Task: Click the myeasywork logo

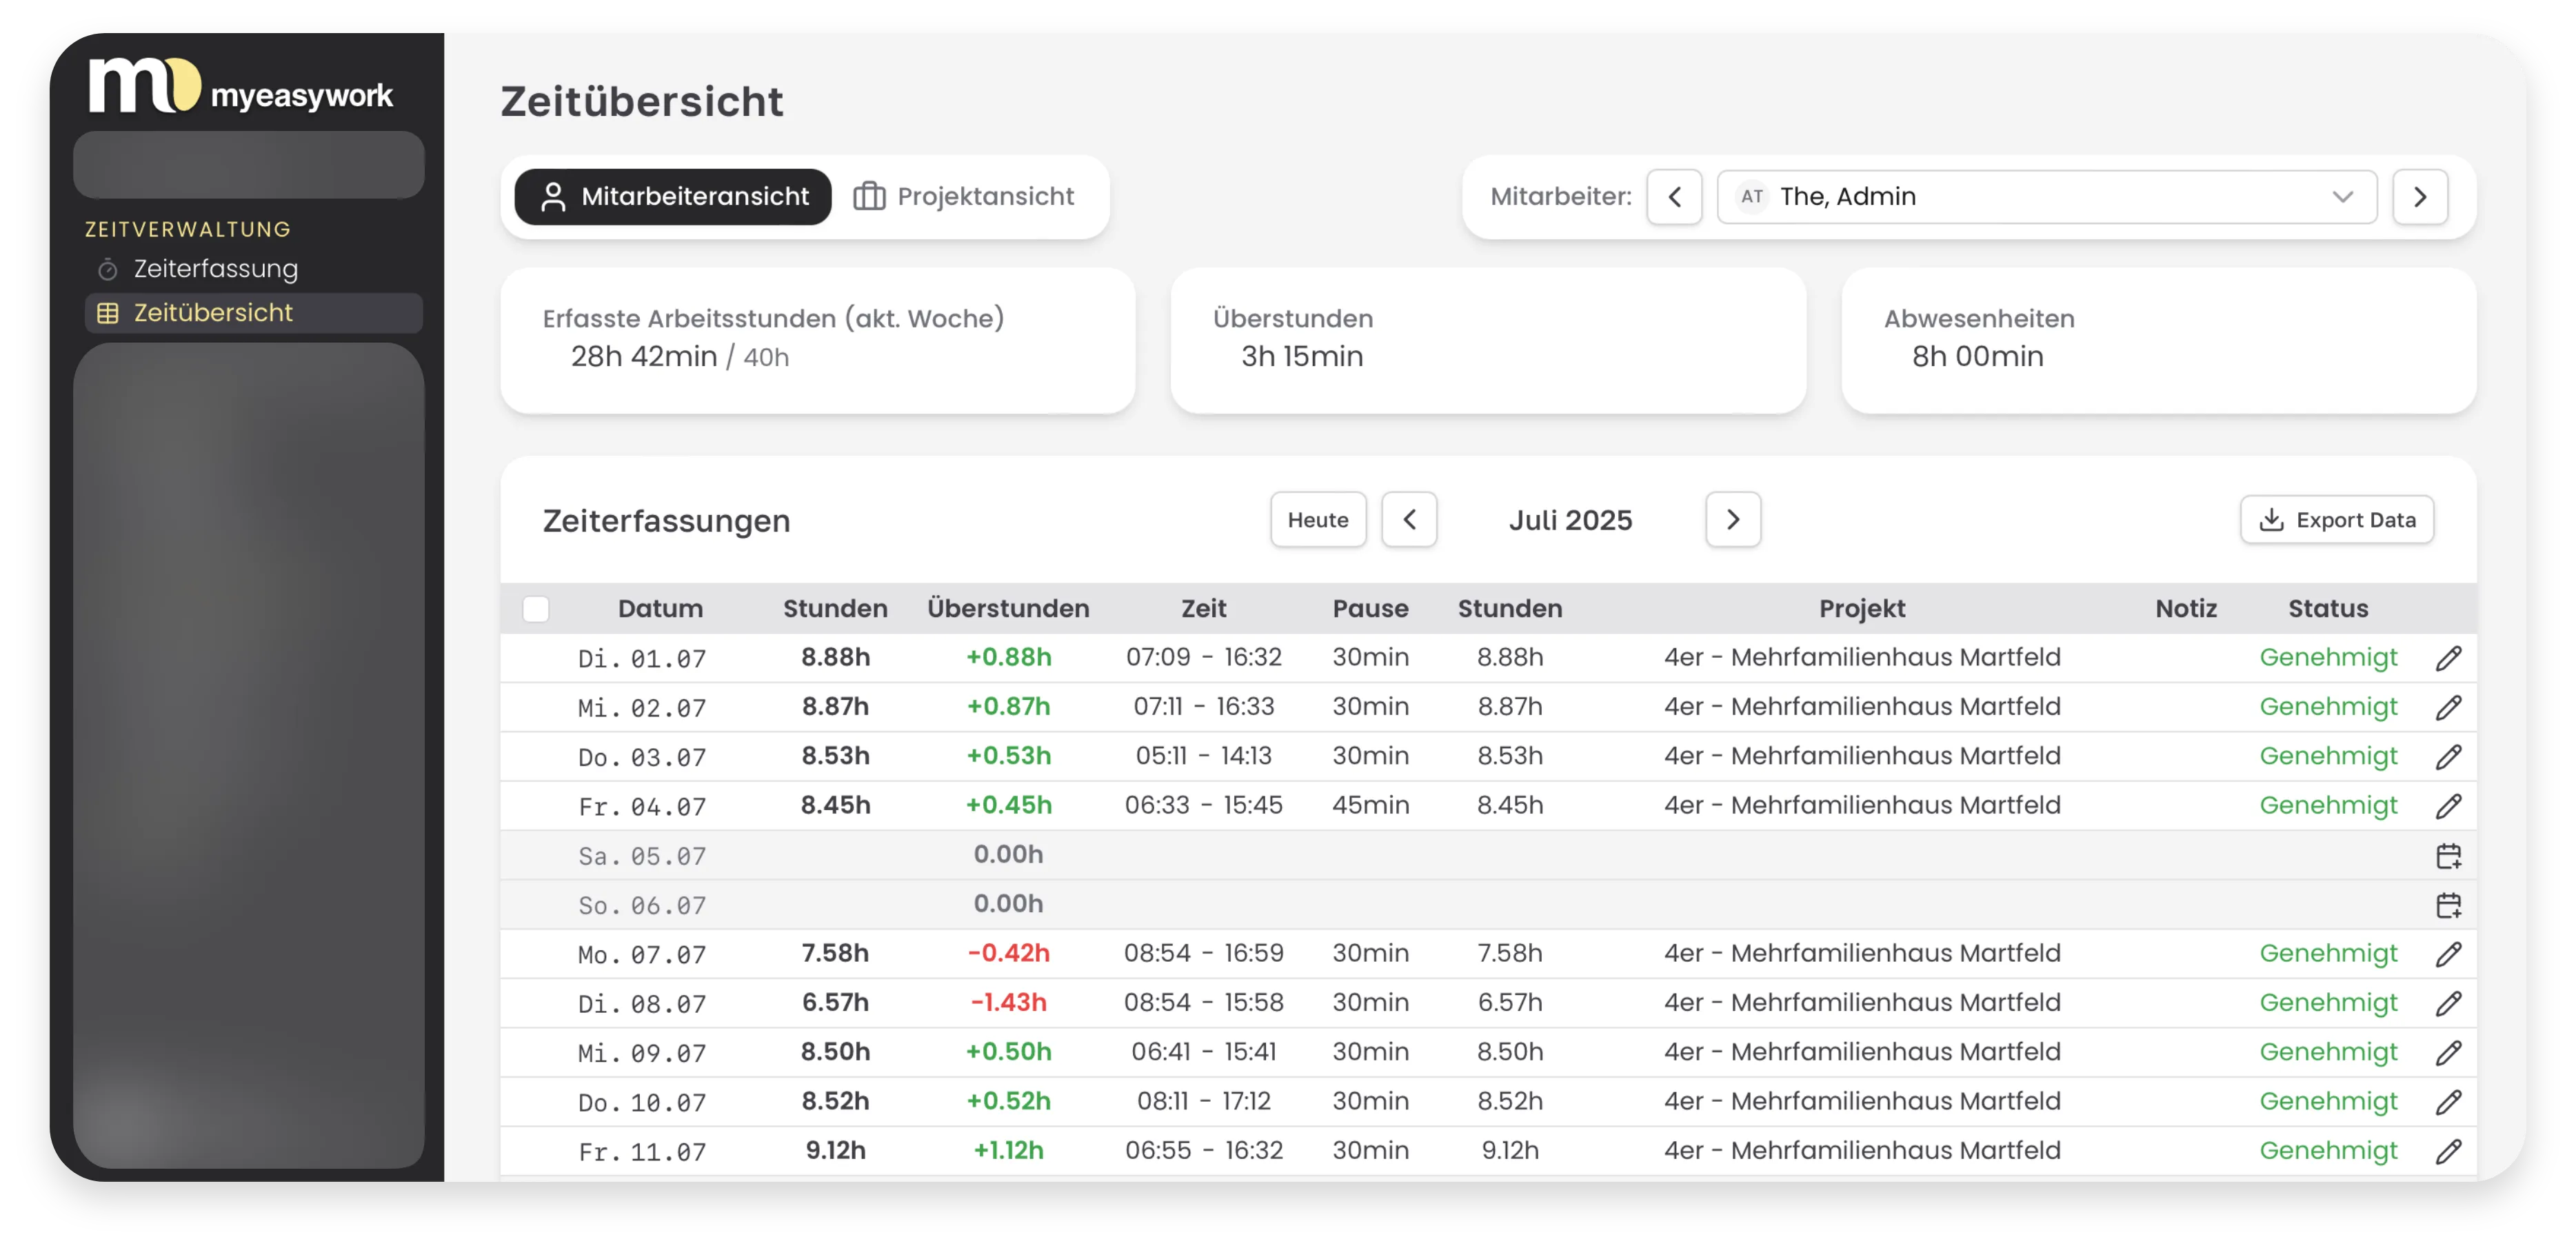Action: click(241, 88)
